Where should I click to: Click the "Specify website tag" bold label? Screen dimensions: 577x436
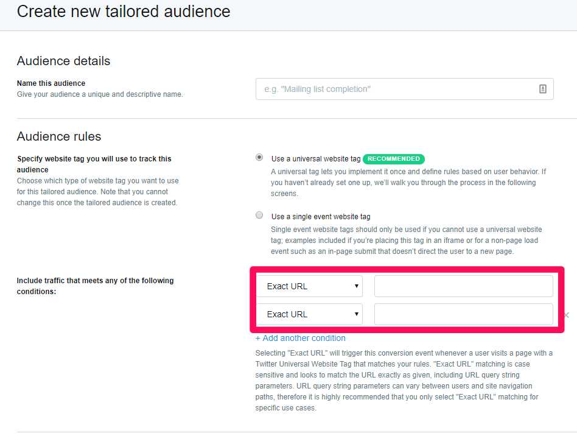click(x=94, y=164)
